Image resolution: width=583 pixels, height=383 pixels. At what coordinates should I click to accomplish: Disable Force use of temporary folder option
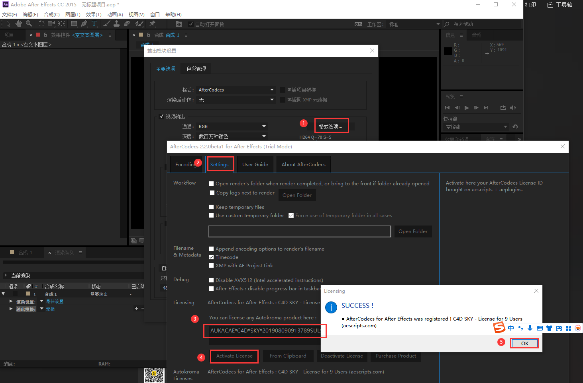pyautogui.click(x=291, y=215)
